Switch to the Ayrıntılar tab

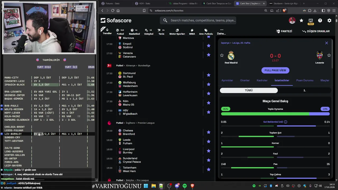click(x=227, y=80)
